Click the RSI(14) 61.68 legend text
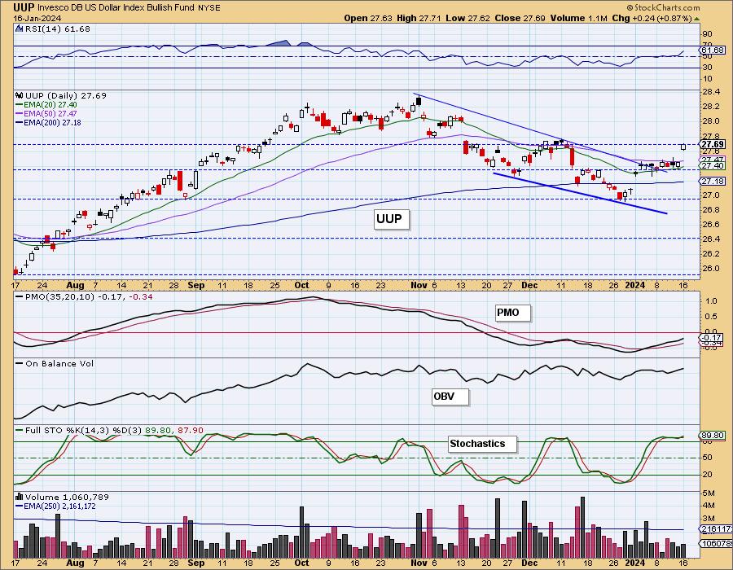 [57, 28]
